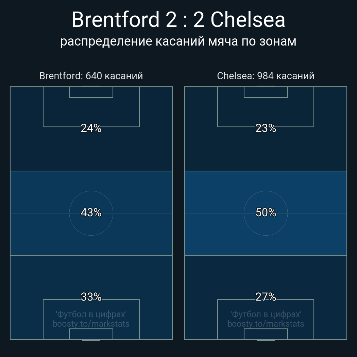The image size is (357, 357).
Task: Click Brentford's 43% midfield value
Action: point(91,213)
